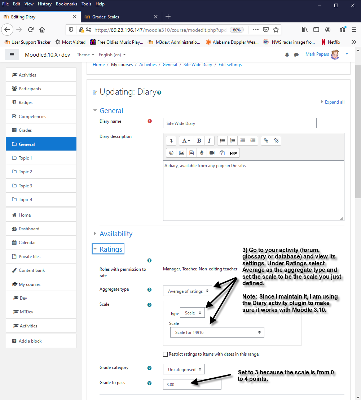Screen dimensions: 361x400
Task: Open help for Grade category
Action: [x=149, y=368]
